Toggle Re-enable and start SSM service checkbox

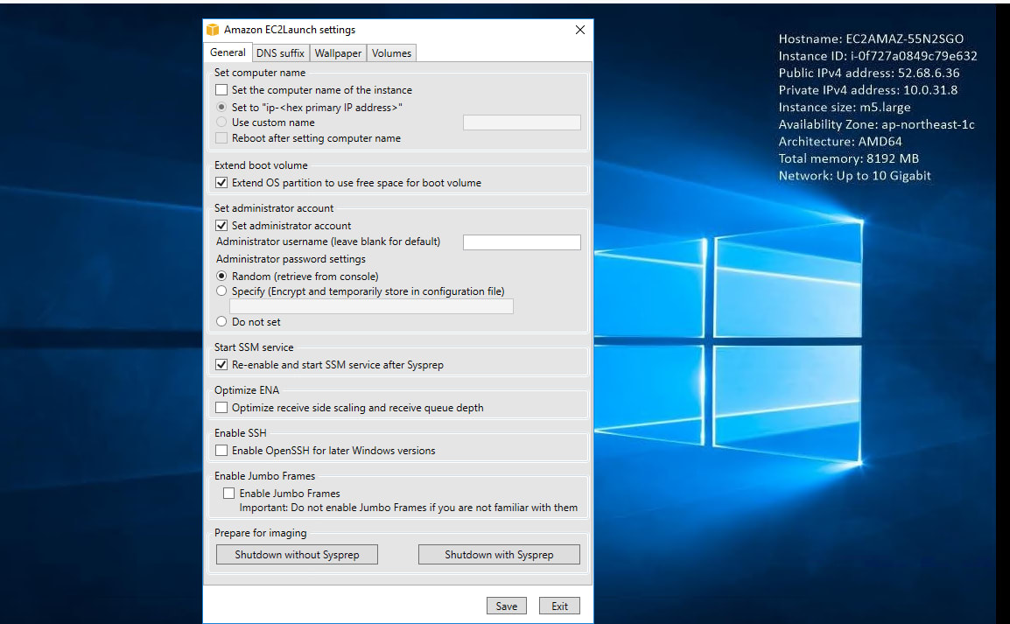click(221, 364)
